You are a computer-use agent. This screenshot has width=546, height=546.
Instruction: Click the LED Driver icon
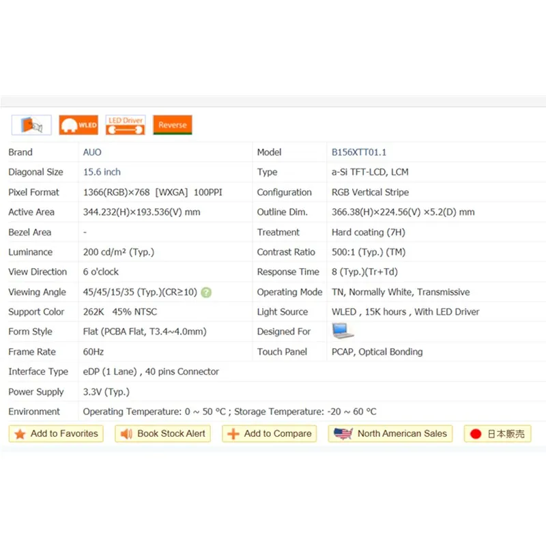[x=126, y=125]
